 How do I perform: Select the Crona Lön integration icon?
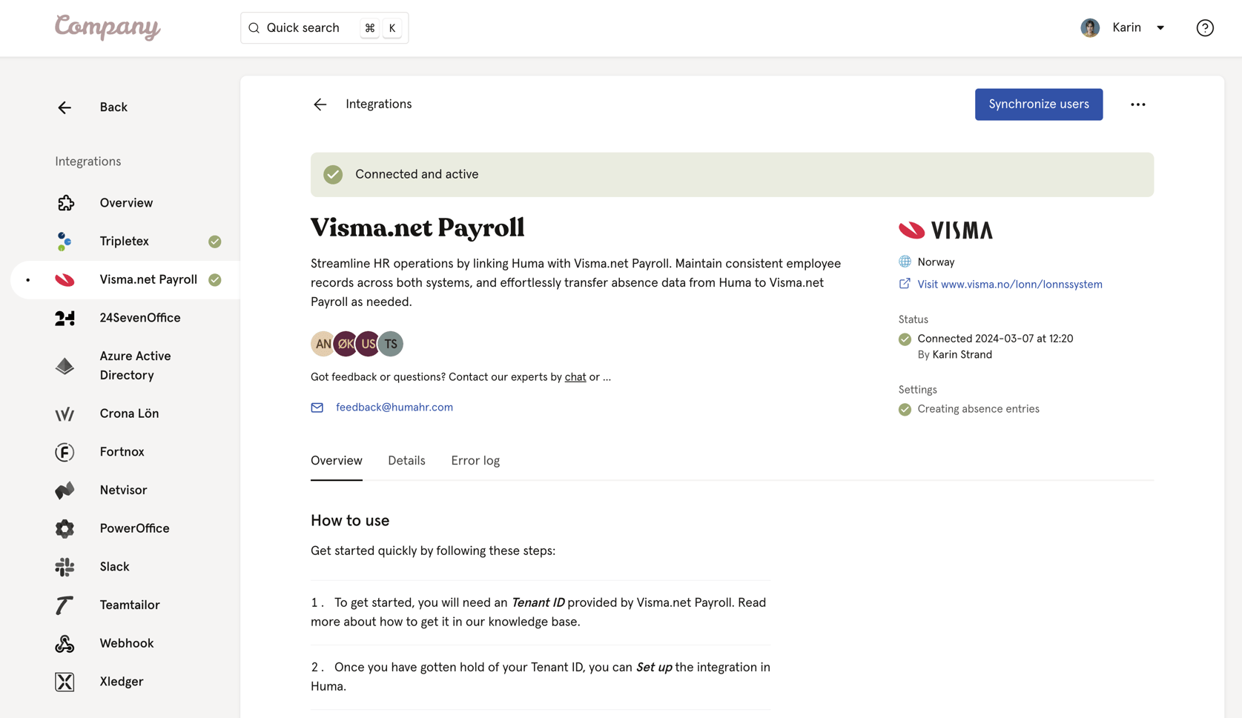65,413
